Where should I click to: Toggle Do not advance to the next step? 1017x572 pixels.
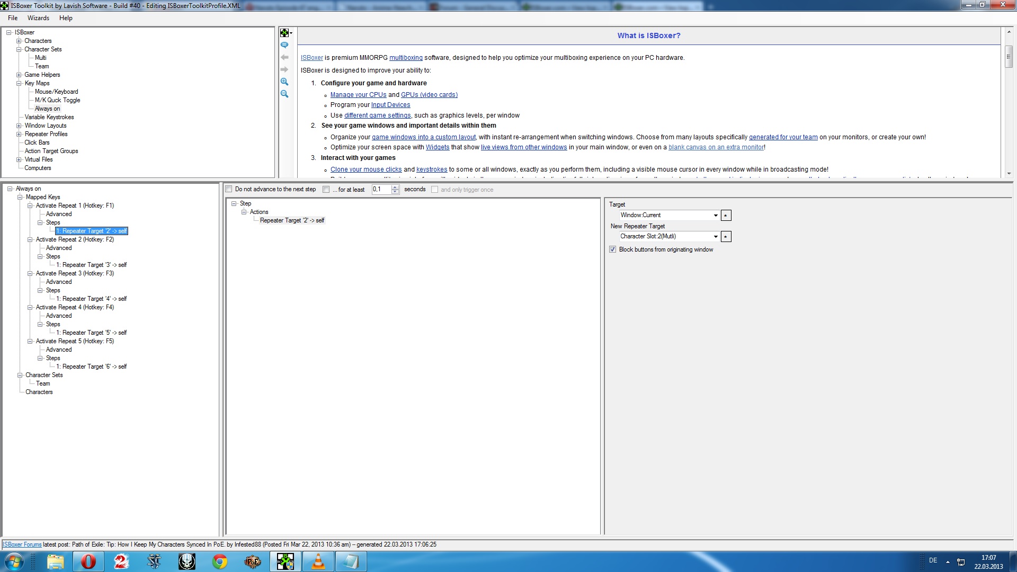[229, 189]
